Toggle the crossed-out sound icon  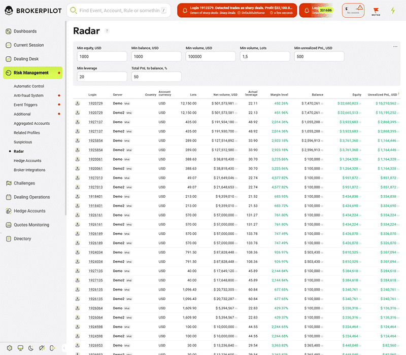click(42, 348)
